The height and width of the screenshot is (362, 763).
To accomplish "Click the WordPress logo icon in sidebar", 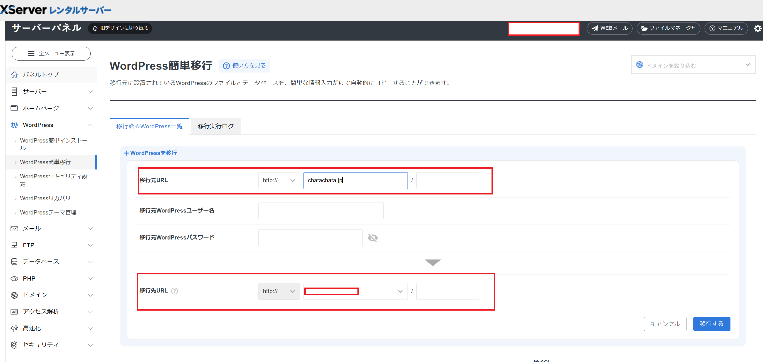I will (14, 125).
